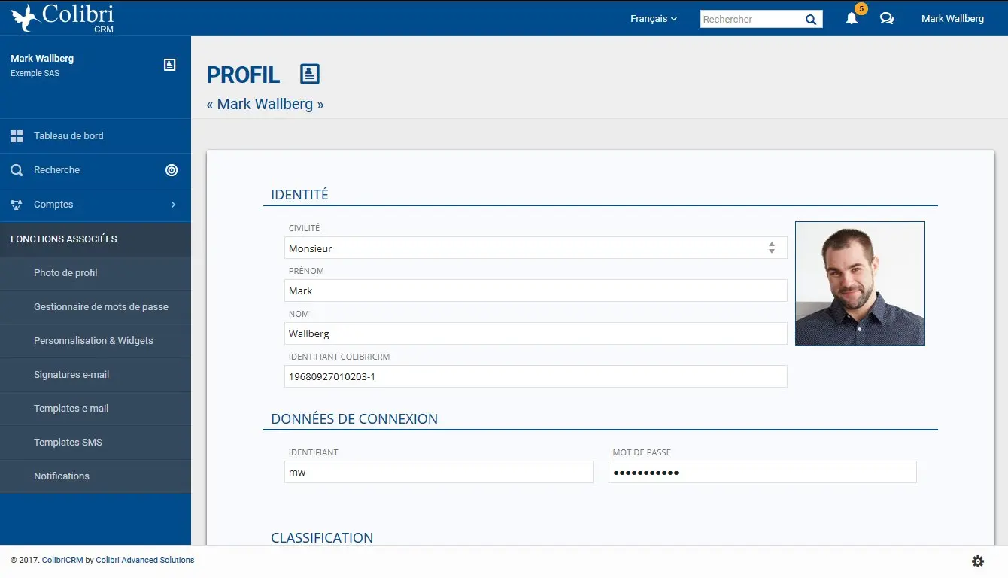
Task: Click the Colibri CRM hummingbird logo
Action: tap(26, 18)
